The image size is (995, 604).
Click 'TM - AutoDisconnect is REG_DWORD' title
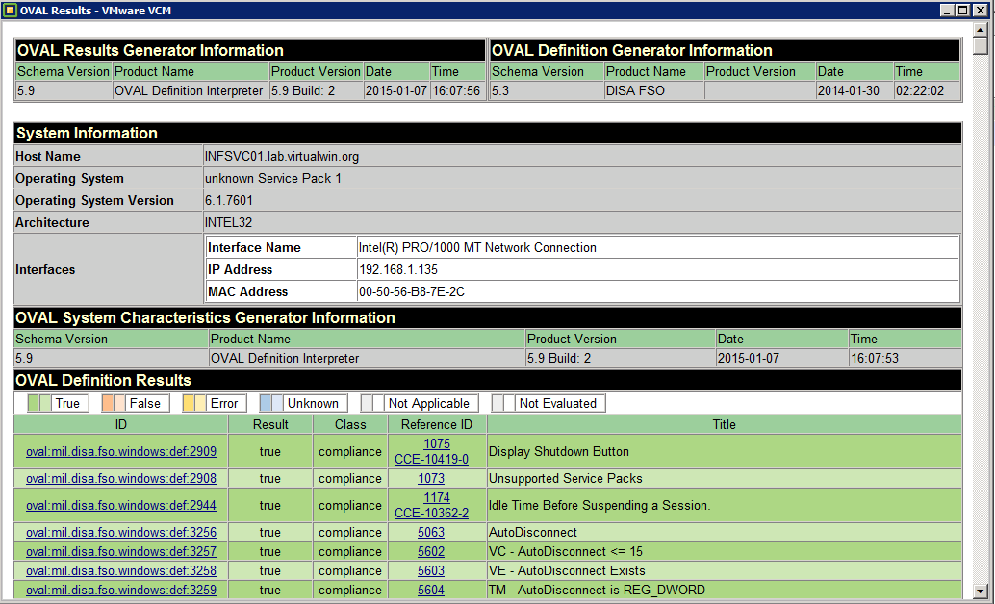coord(597,590)
